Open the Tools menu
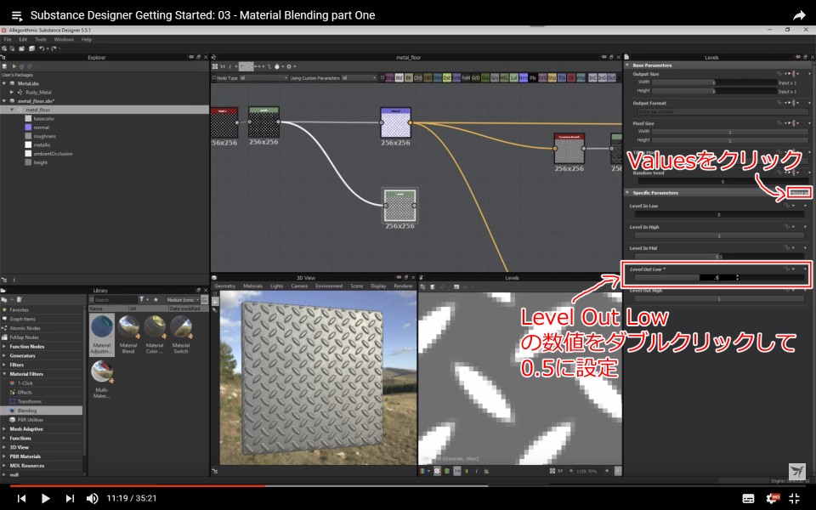The image size is (816, 510). (41, 40)
